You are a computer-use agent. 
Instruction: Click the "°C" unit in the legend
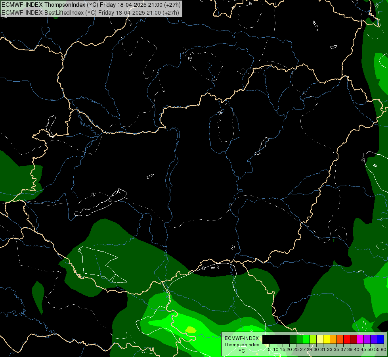[x=242, y=351]
